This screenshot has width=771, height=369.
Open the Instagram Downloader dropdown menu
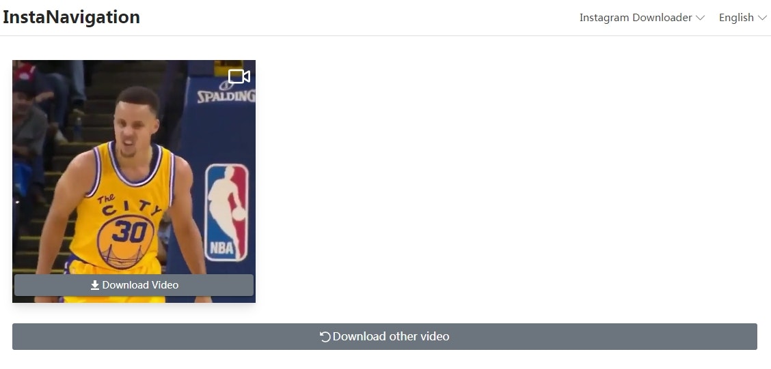coord(642,18)
